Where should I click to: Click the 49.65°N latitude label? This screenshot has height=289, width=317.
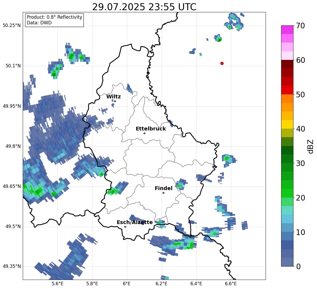(x=12, y=186)
